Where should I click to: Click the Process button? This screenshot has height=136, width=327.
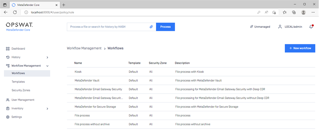pyautogui.click(x=165, y=27)
